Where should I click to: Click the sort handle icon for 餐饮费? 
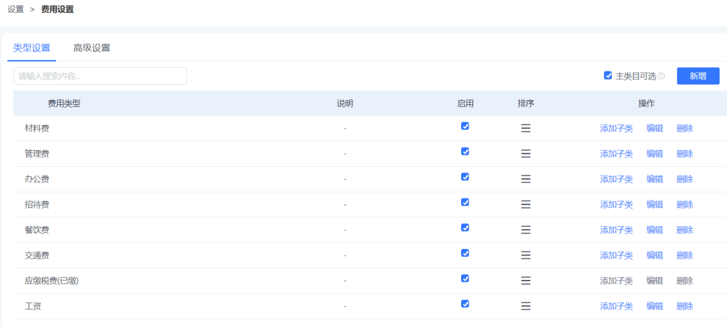click(526, 229)
